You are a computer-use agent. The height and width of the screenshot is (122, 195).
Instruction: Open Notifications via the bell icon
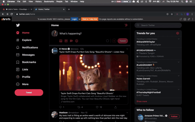[x=18, y=48]
